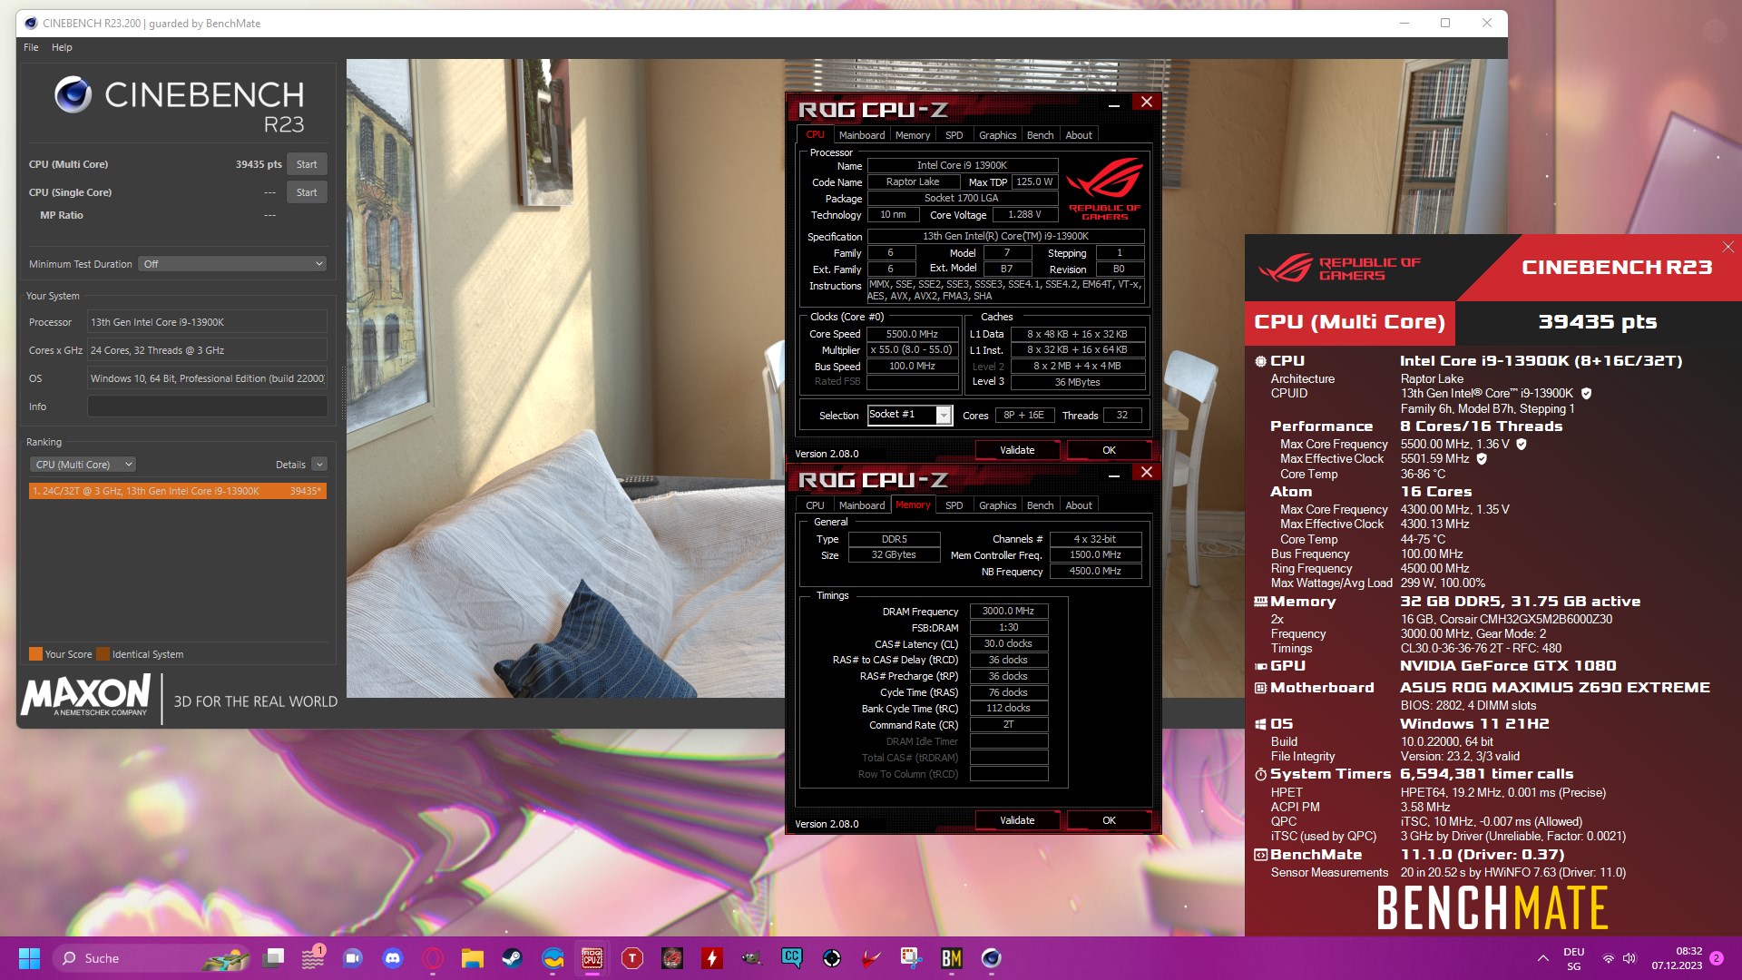Viewport: 1742px width, 980px height.
Task: Open the Opera browser taskbar icon
Action: [433, 958]
